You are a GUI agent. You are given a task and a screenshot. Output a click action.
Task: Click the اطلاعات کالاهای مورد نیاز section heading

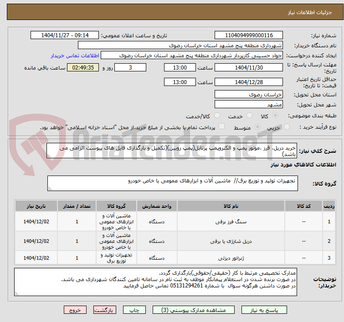tap(303, 165)
